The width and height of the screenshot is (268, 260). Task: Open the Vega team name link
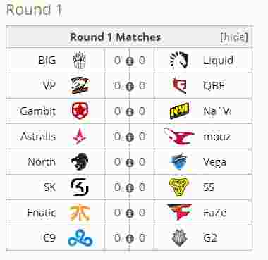pos(214,162)
